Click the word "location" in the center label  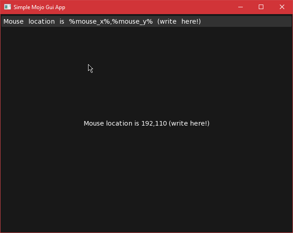(119, 123)
